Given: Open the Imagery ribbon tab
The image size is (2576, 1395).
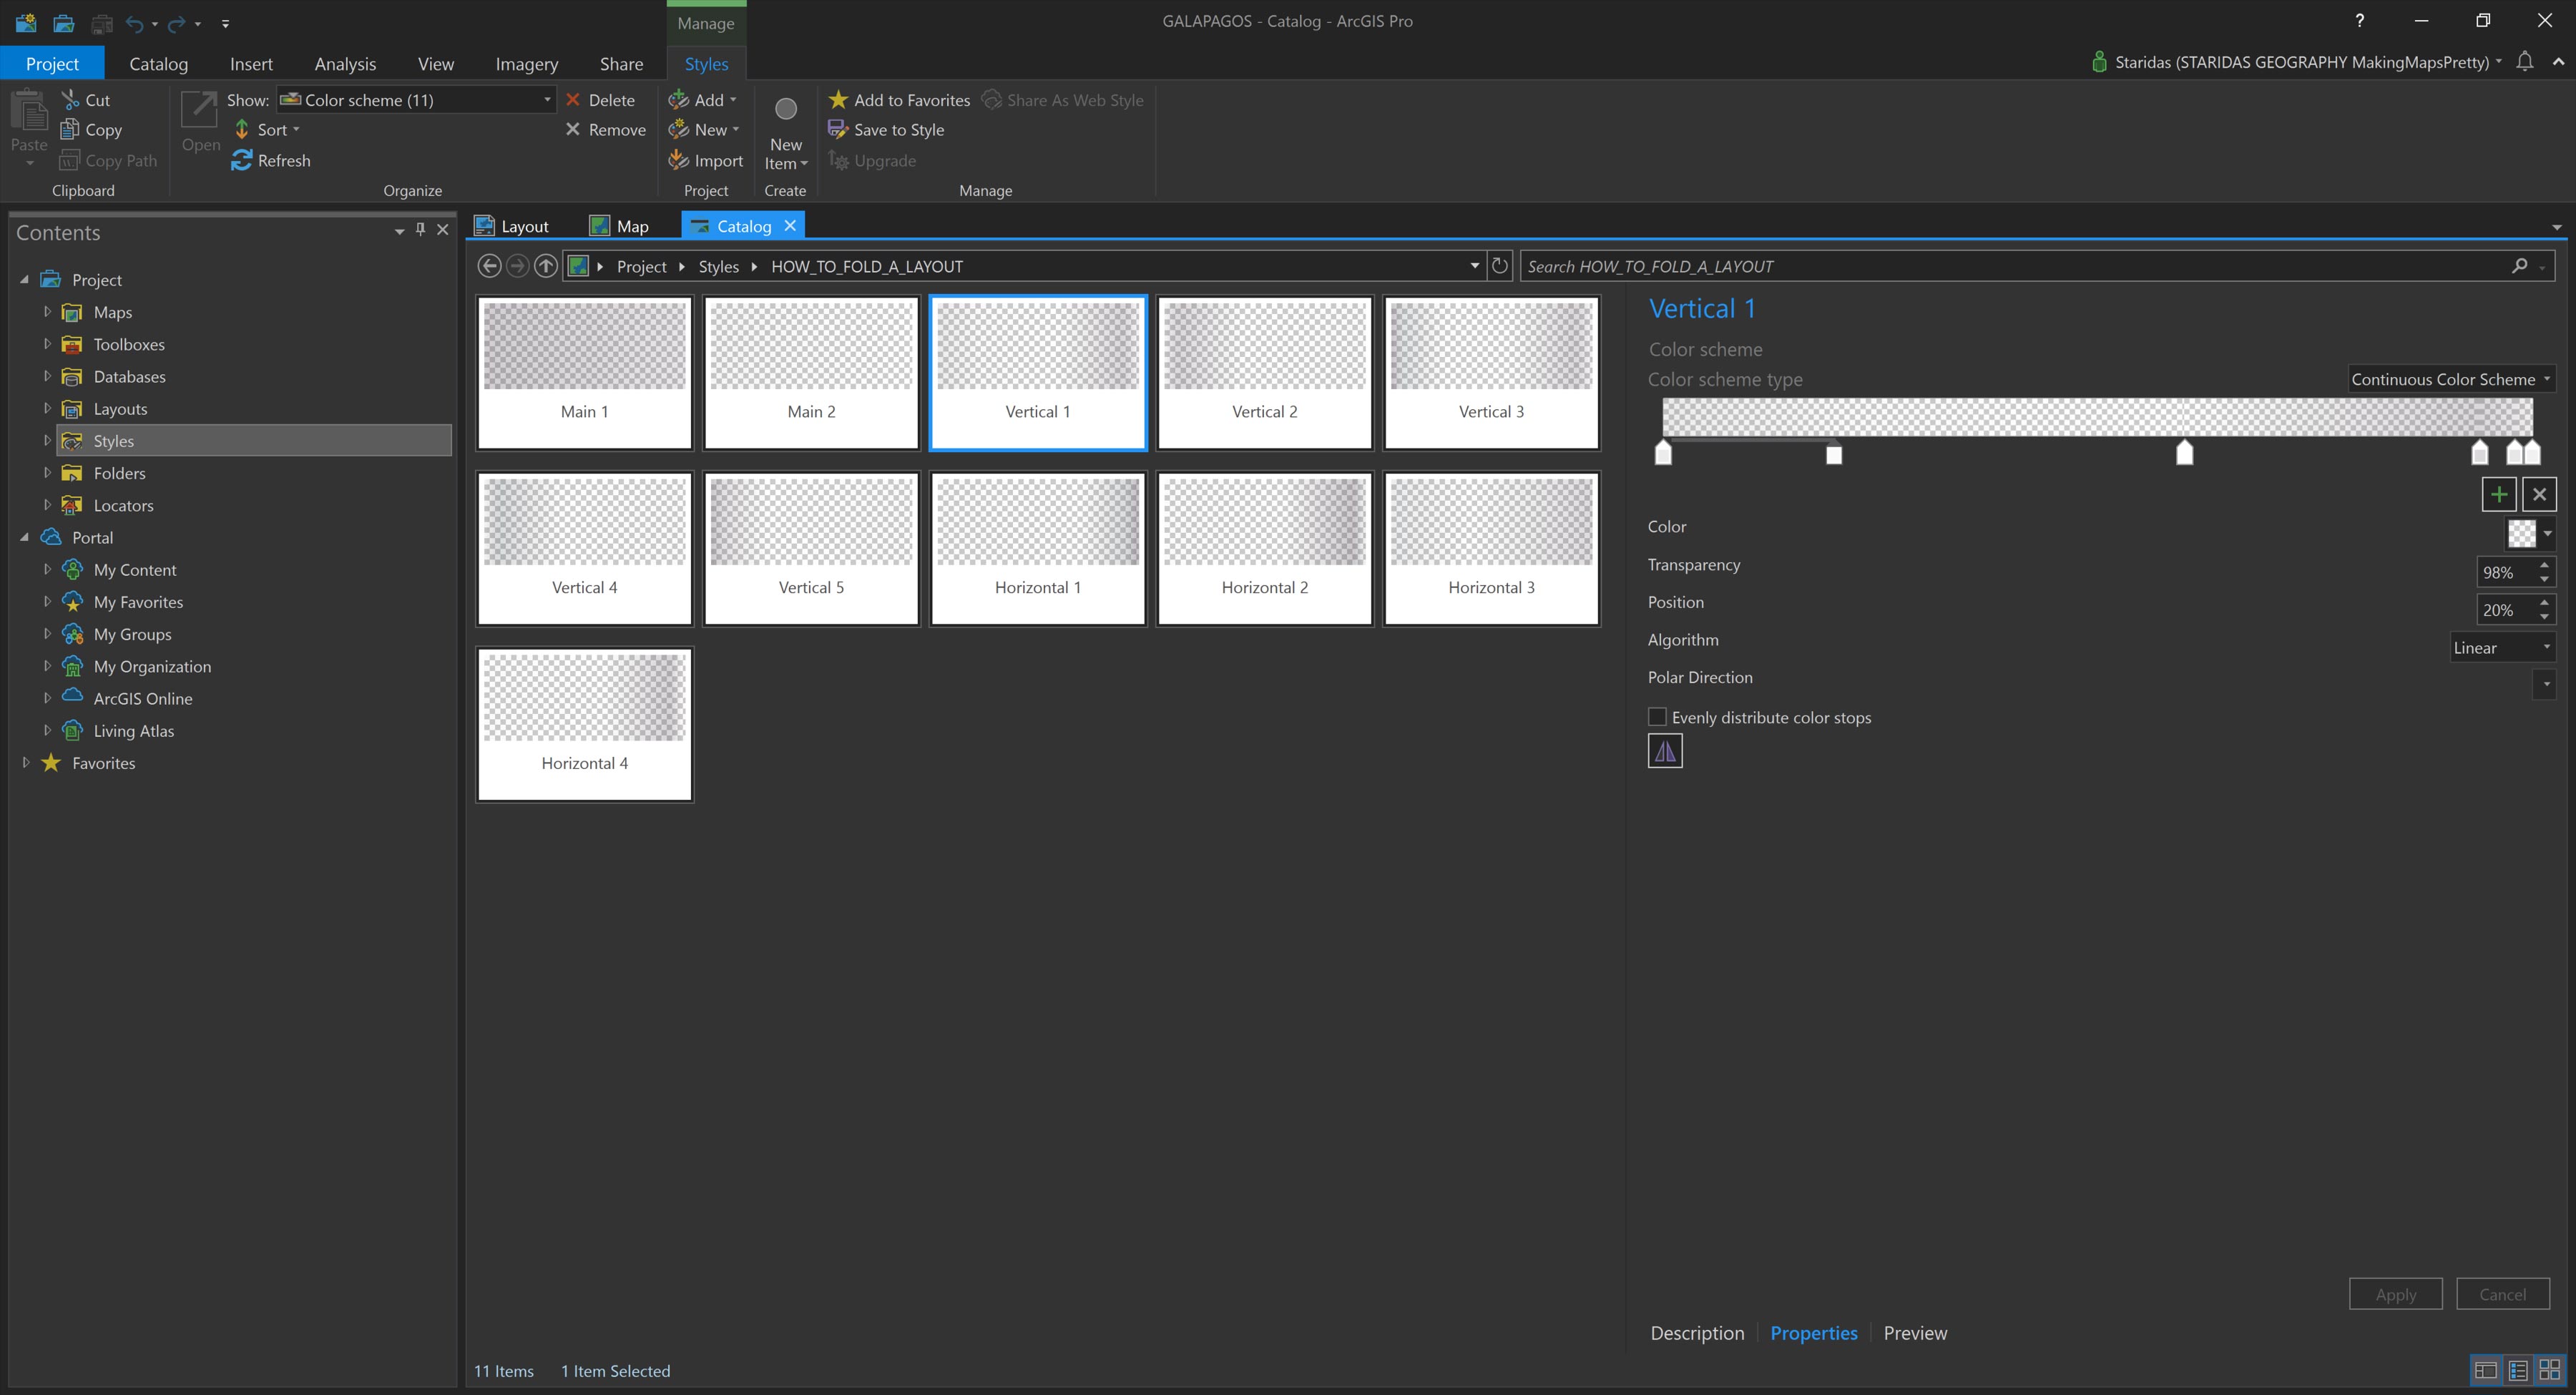Looking at the screenshot, I should [x=526, y=64].
